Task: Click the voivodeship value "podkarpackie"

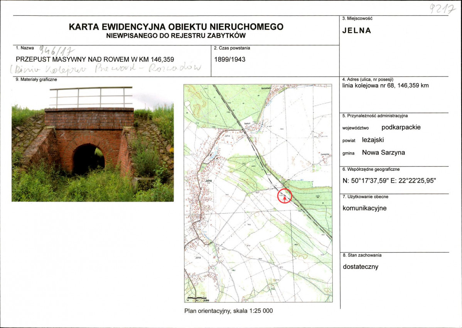Action: (401, 127)
